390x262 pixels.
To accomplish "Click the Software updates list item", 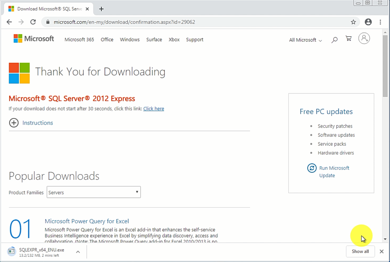I will pyautogui.click(x=336, y=135).
